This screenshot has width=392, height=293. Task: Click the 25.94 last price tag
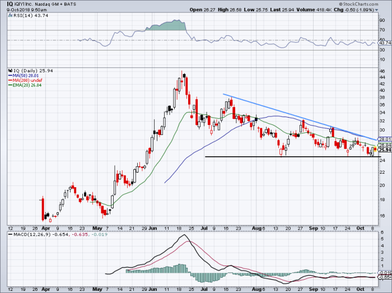(x=384, y=150)
